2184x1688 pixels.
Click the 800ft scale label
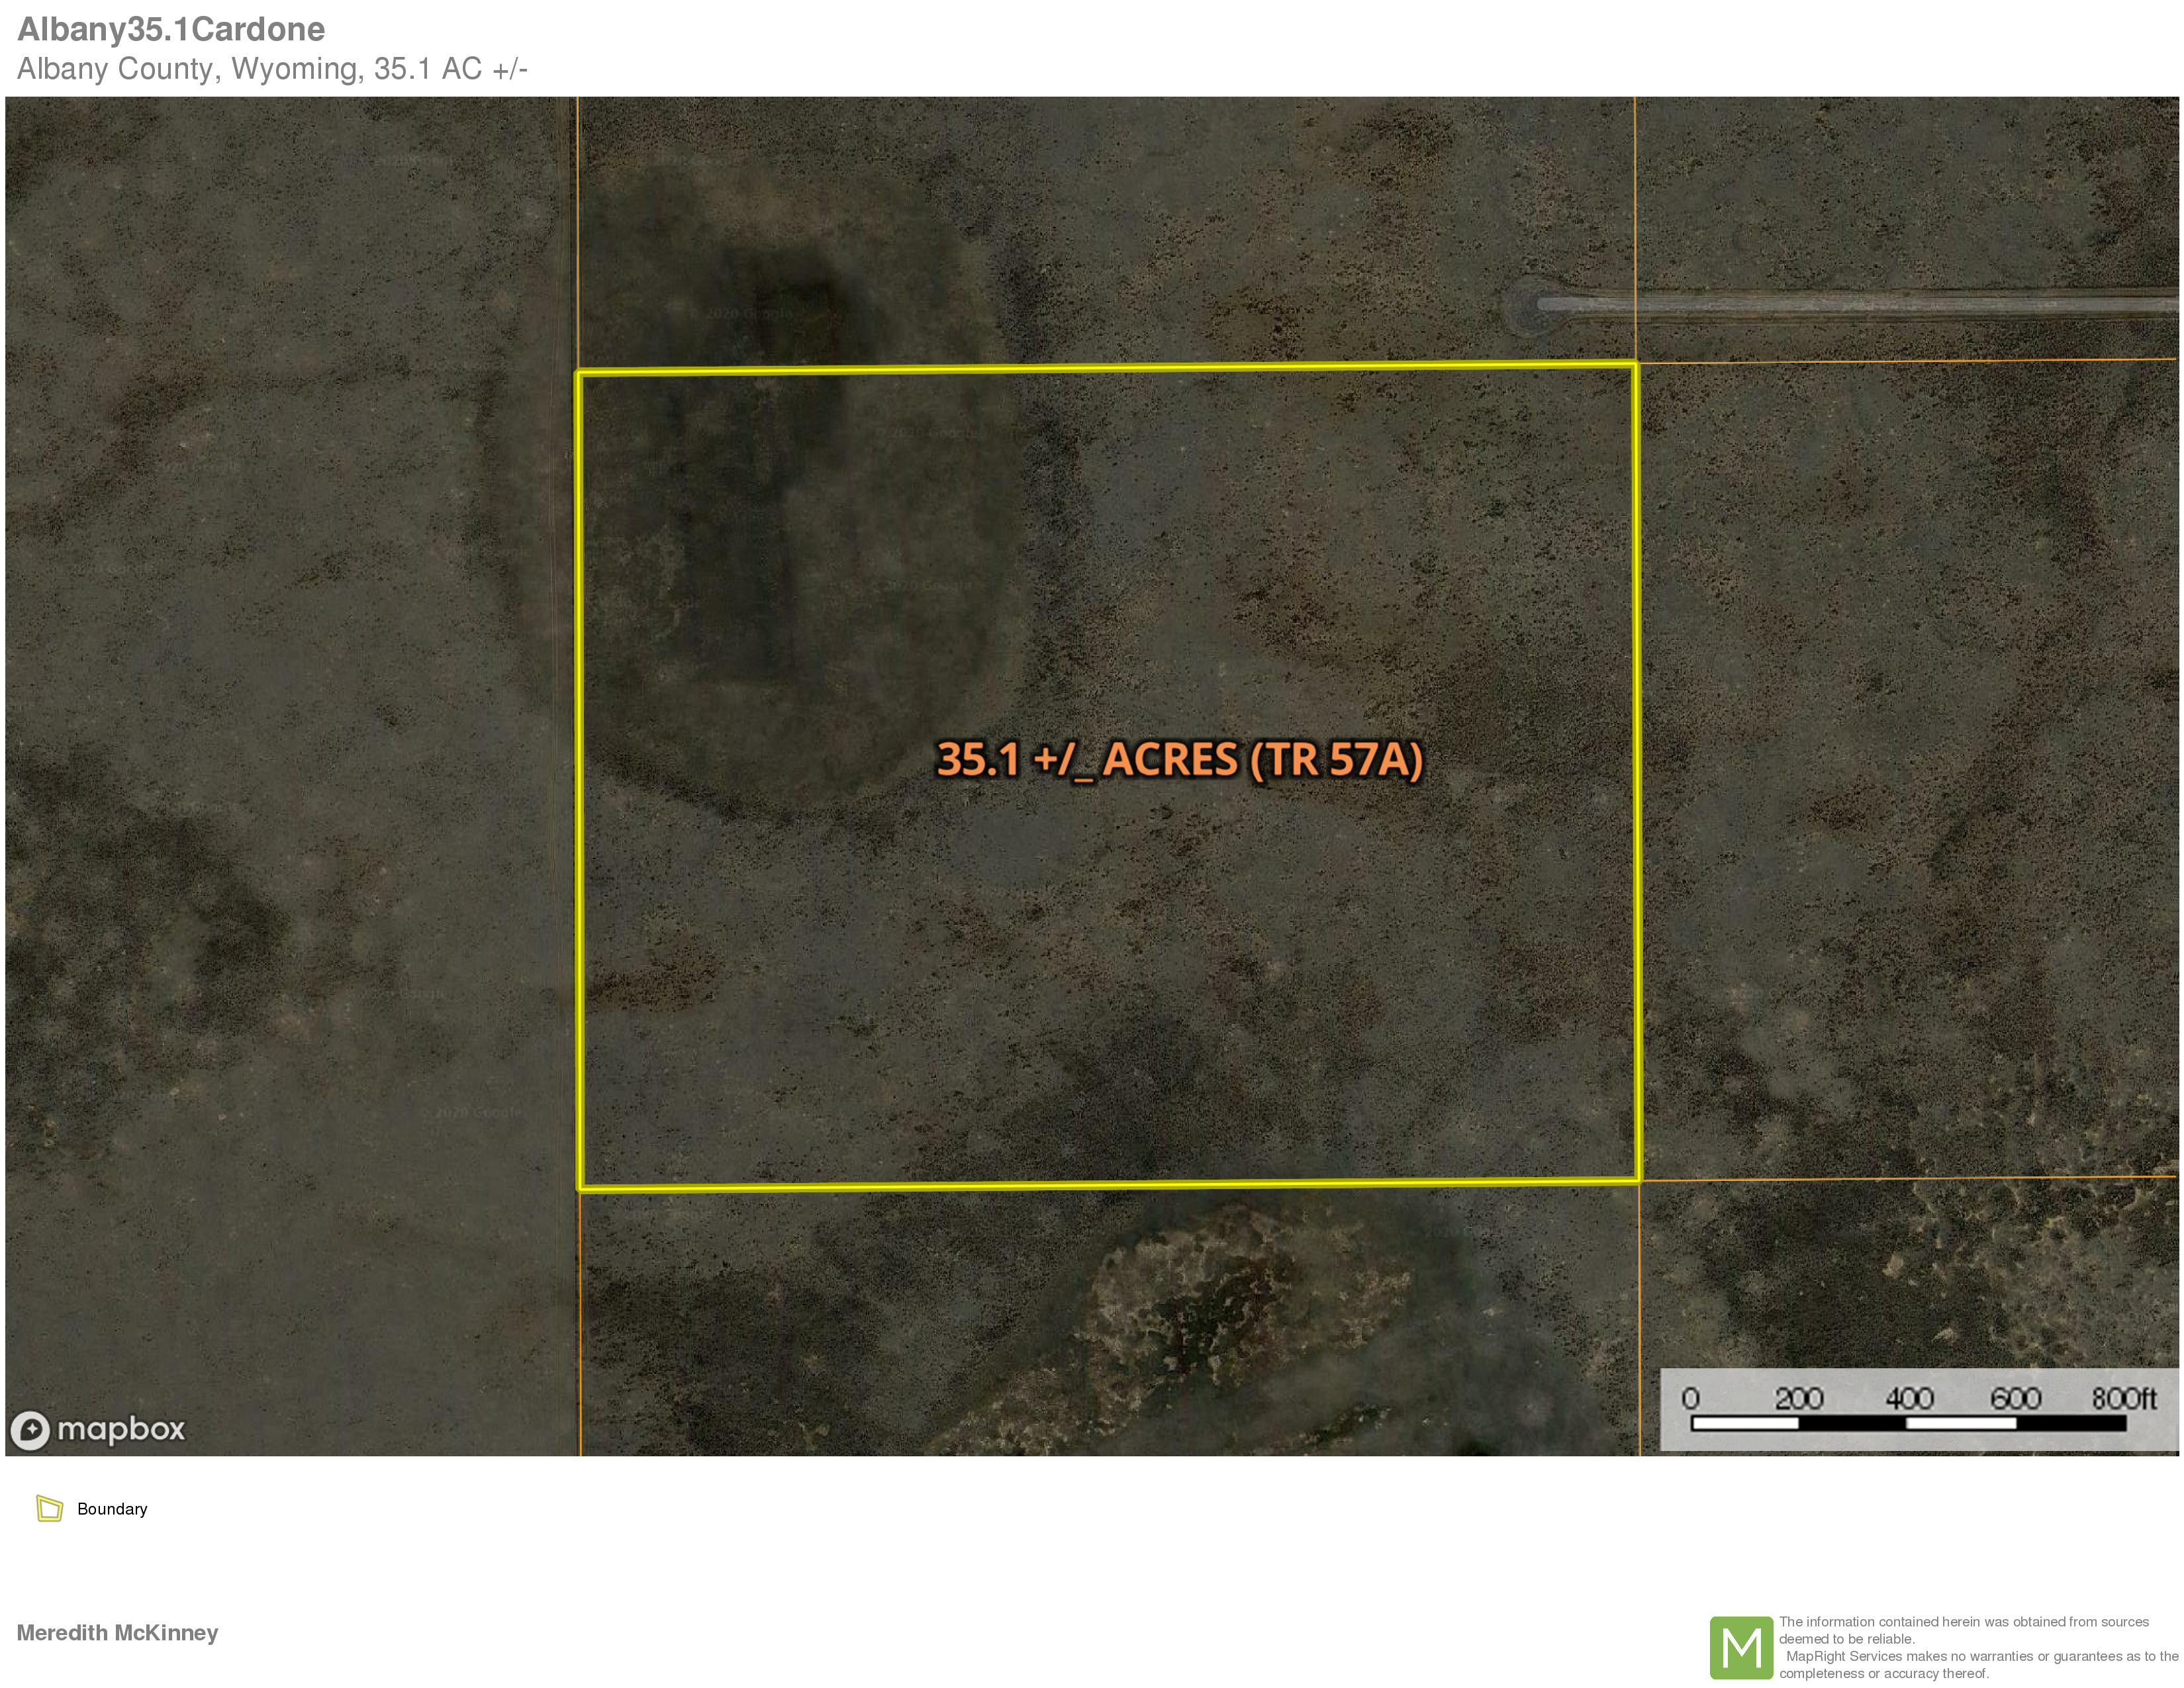[x=2123, y=1398]
